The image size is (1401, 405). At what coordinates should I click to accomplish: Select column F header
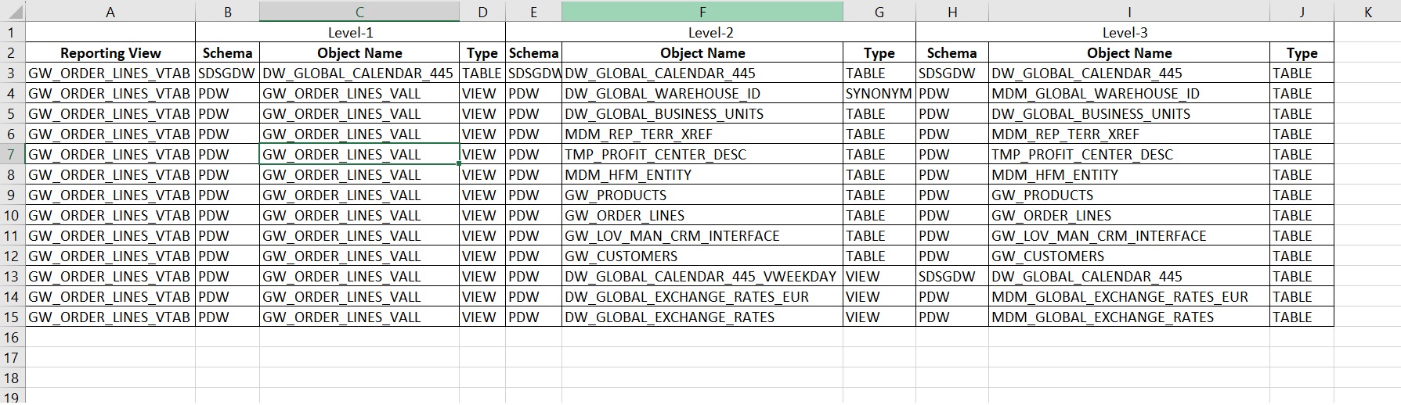pos(702,12)
